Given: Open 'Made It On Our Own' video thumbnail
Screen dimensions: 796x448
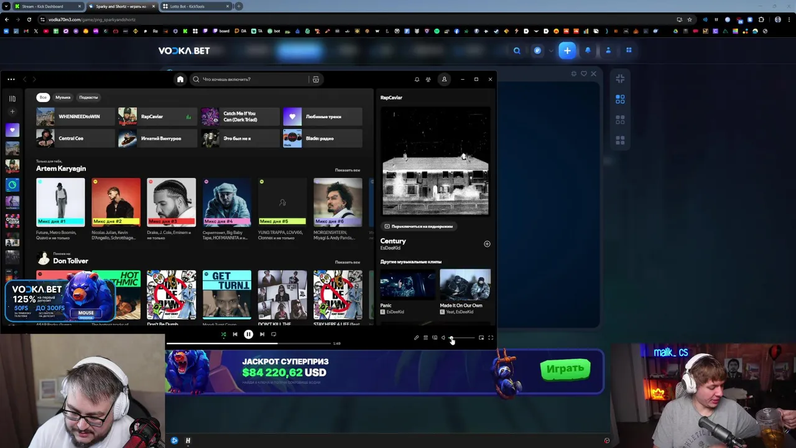Looking at the screenshot, I should tap(465, 285).
